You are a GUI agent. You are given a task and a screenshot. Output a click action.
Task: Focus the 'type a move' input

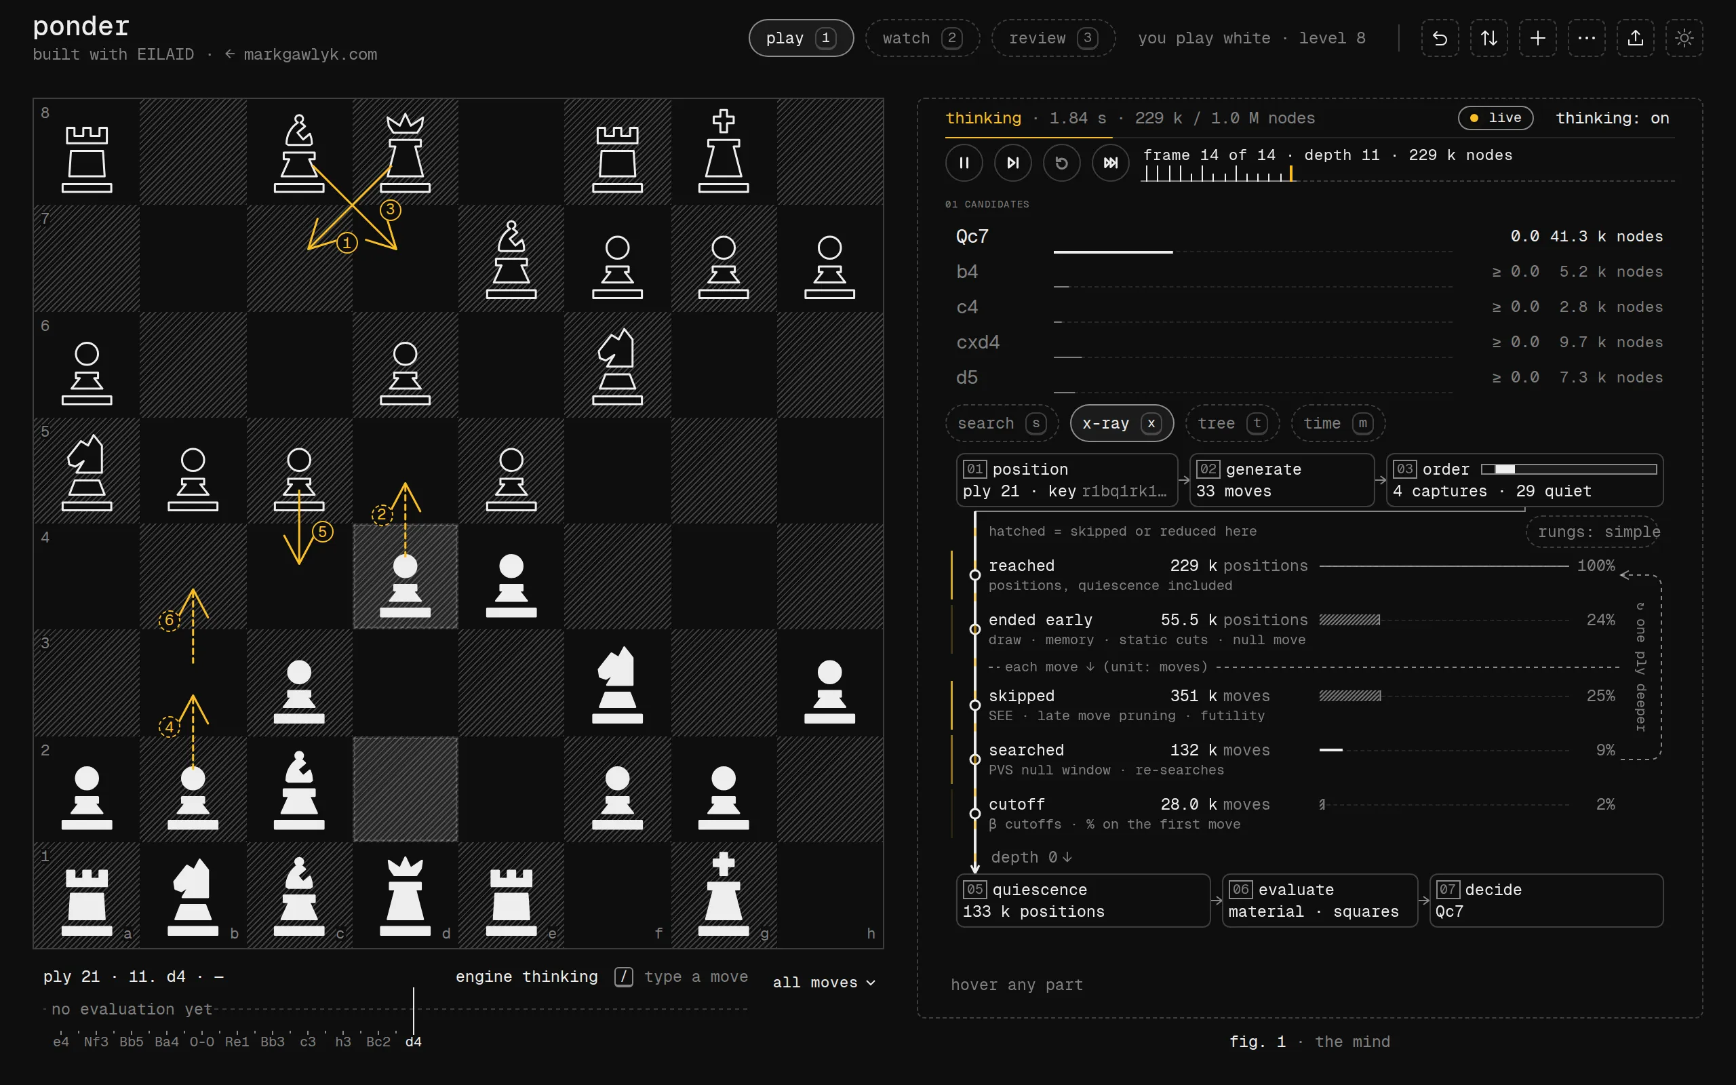pyautogui.click(x=696, y=976)
